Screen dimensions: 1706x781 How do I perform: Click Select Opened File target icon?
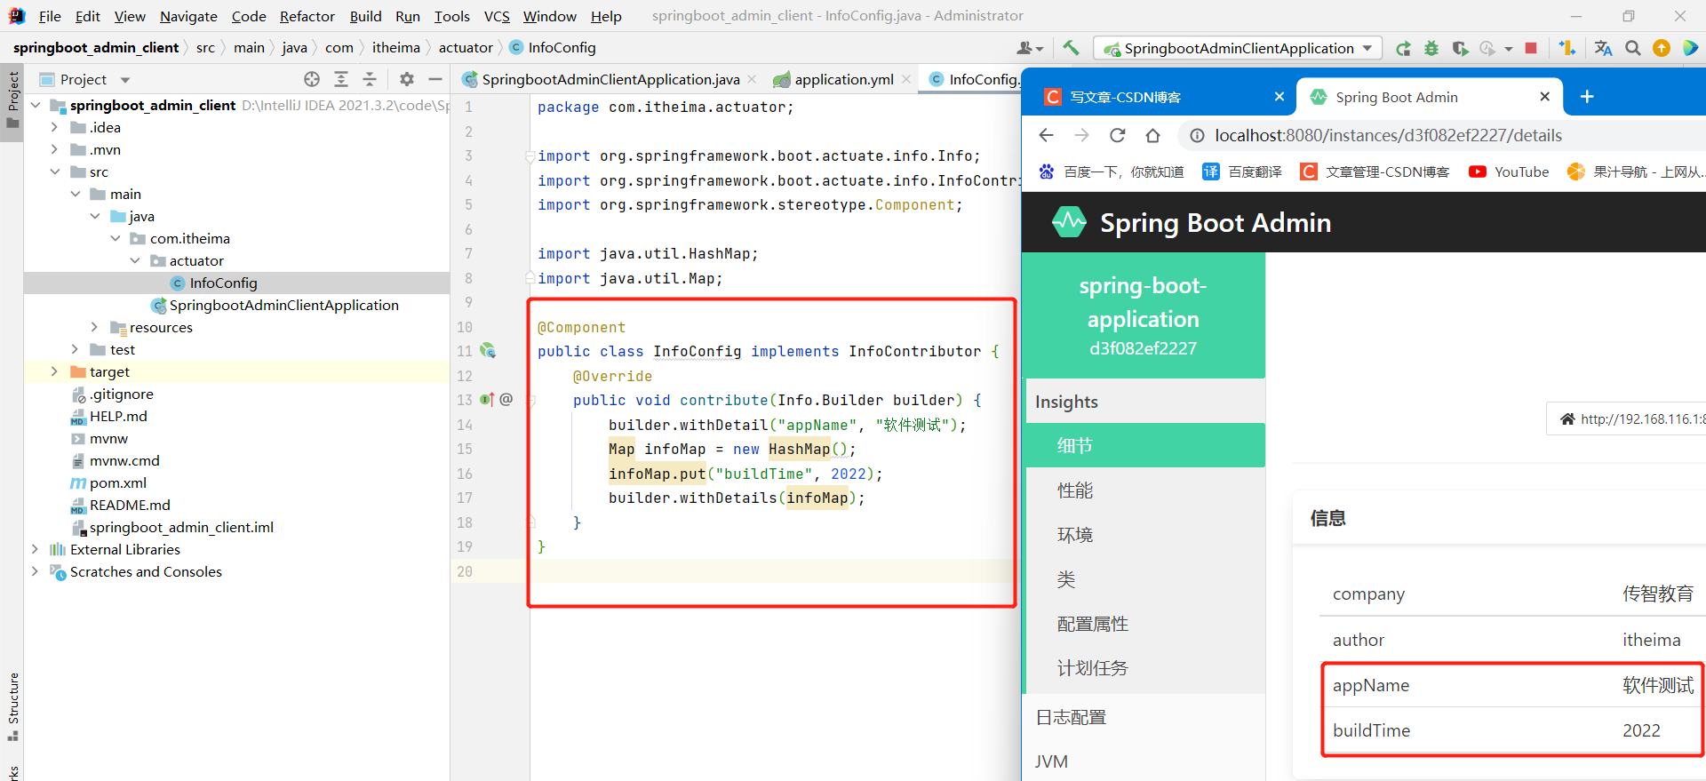point(312,79)
